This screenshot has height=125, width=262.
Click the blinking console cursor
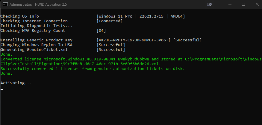coord(2,89)
